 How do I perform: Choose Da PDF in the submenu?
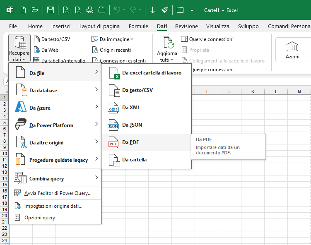tap(147, 142)
